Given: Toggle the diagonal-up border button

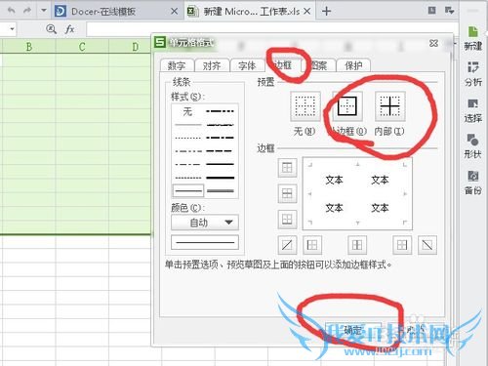Looking at the screenshot, I should click(287, 245).
